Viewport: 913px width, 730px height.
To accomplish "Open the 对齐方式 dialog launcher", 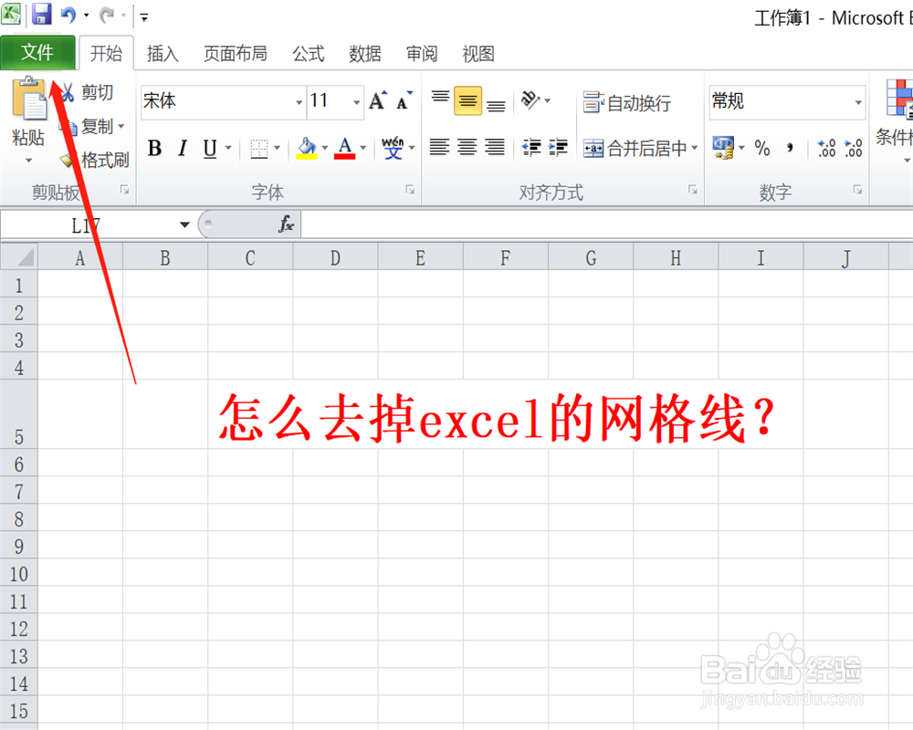I will tap(692, 190).
